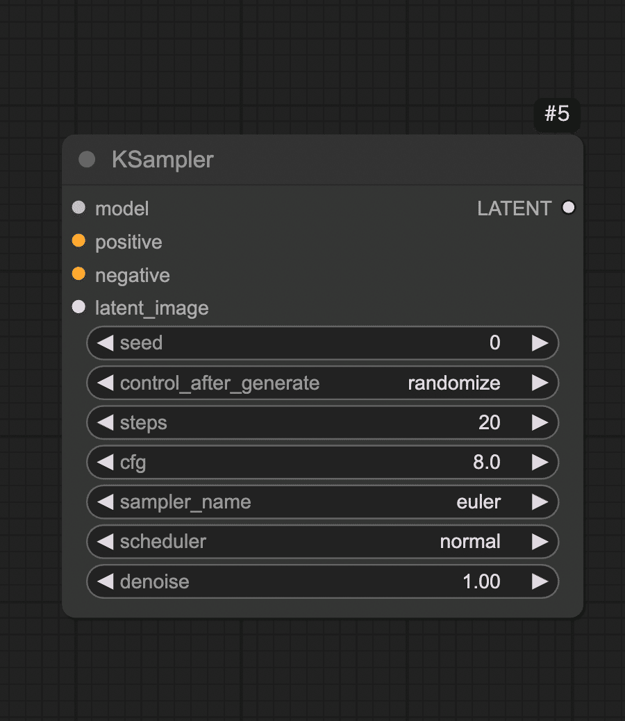Image resolution: width=625 pixels, height=721 pixels.
Task: Switch to previous sampler_name with left arrow
Action: [106, 502]
